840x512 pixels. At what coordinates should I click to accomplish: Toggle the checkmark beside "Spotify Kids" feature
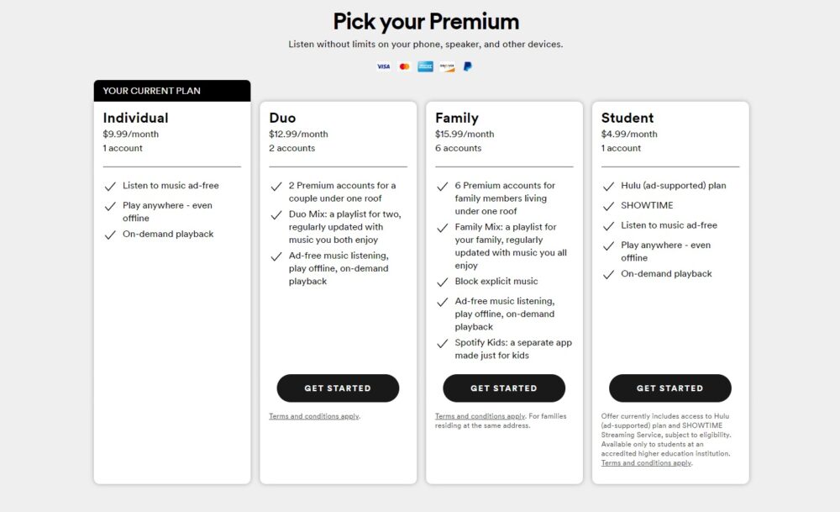(x=443, y=343)
